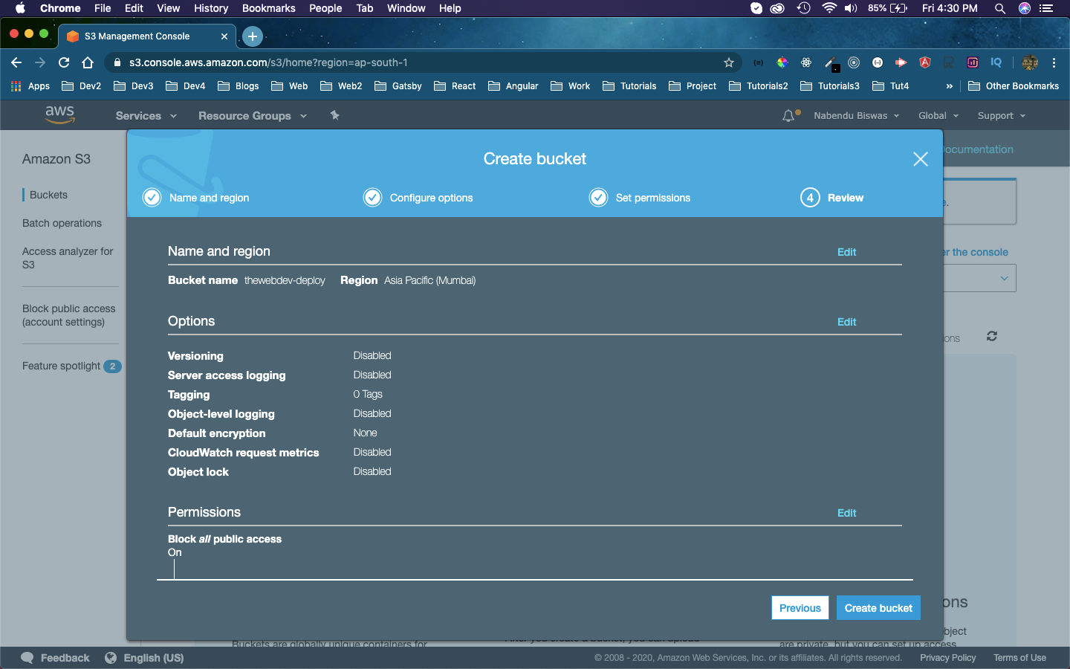
Task: Open Other Bookmarks folder
Action: coord(1014,86)
